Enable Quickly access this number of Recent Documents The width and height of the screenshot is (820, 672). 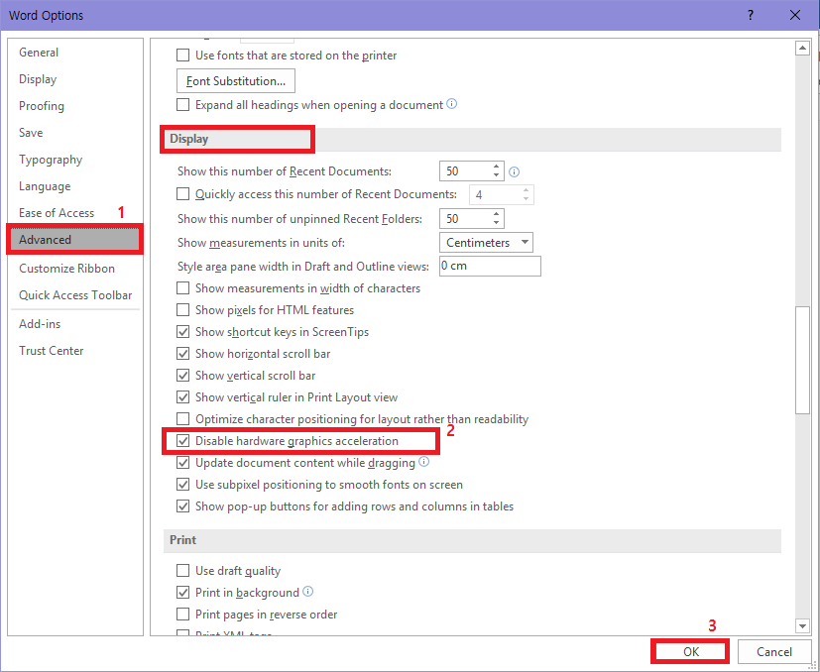click(x=183, y=194)
